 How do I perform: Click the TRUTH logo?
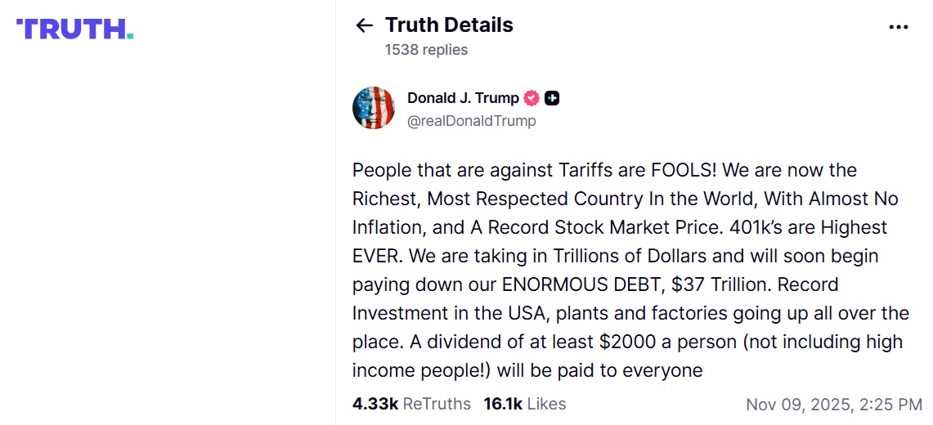click(x=75, y=29)
